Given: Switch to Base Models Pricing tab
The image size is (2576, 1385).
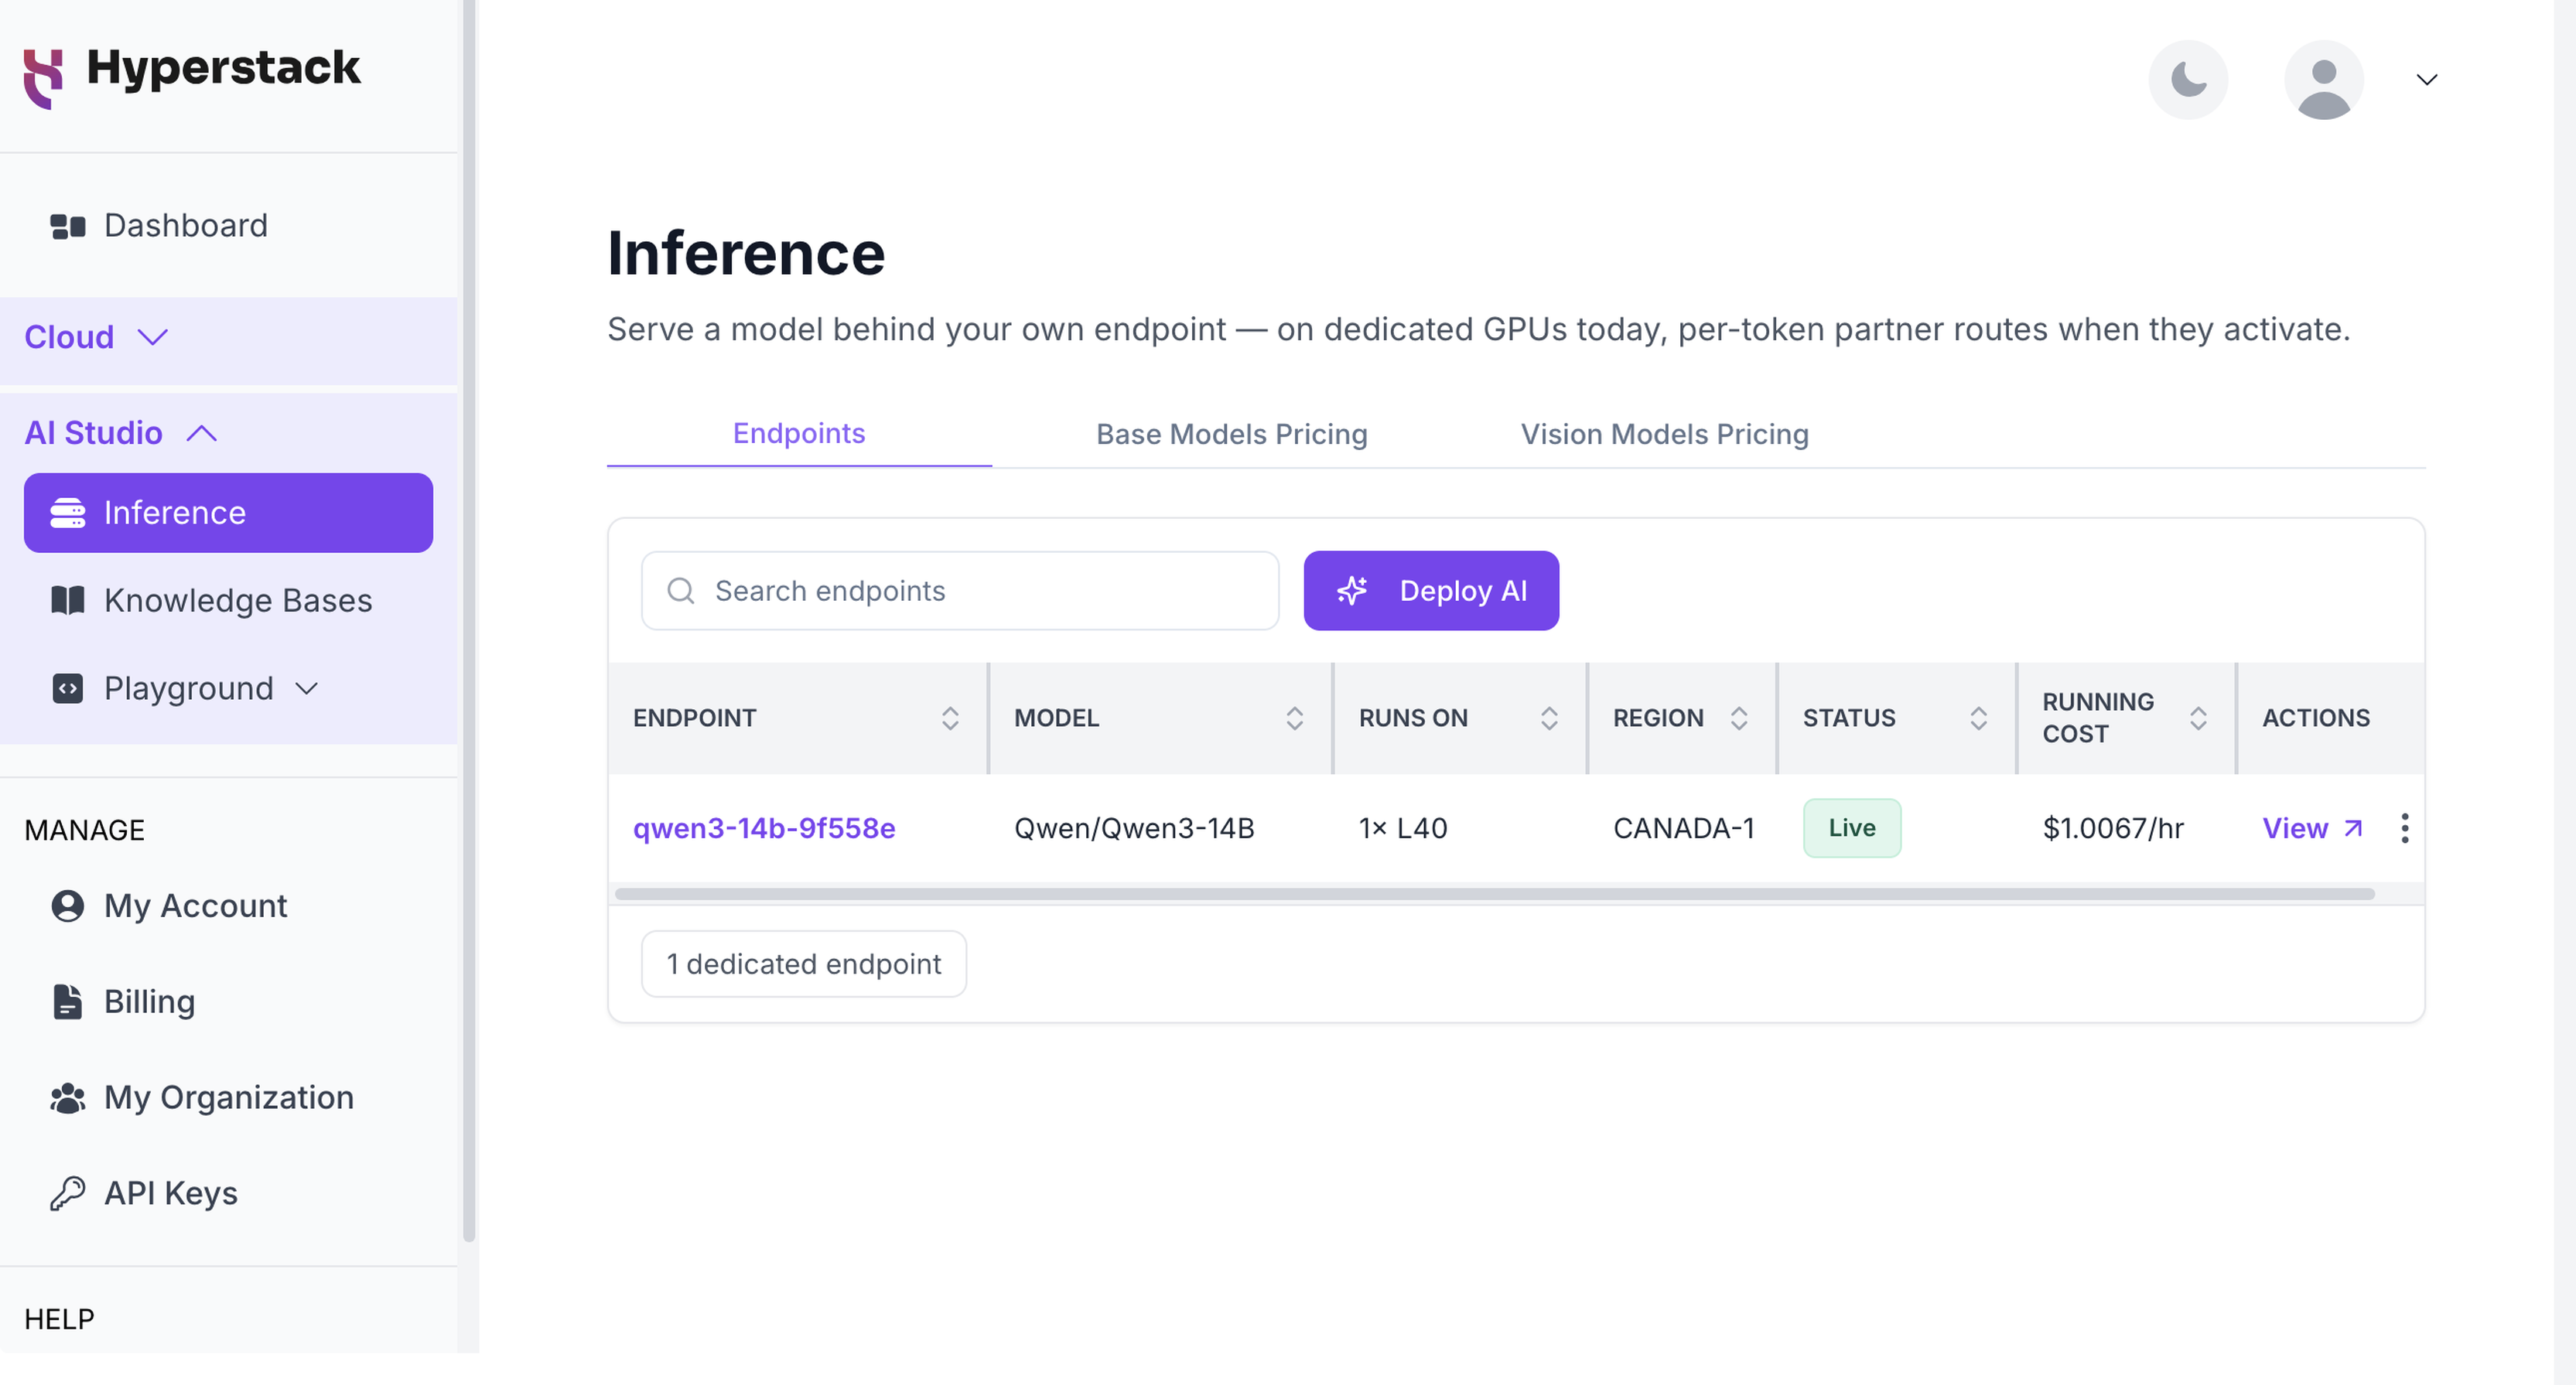Looking at the screenshot, I should click(x=1231, y=434).
